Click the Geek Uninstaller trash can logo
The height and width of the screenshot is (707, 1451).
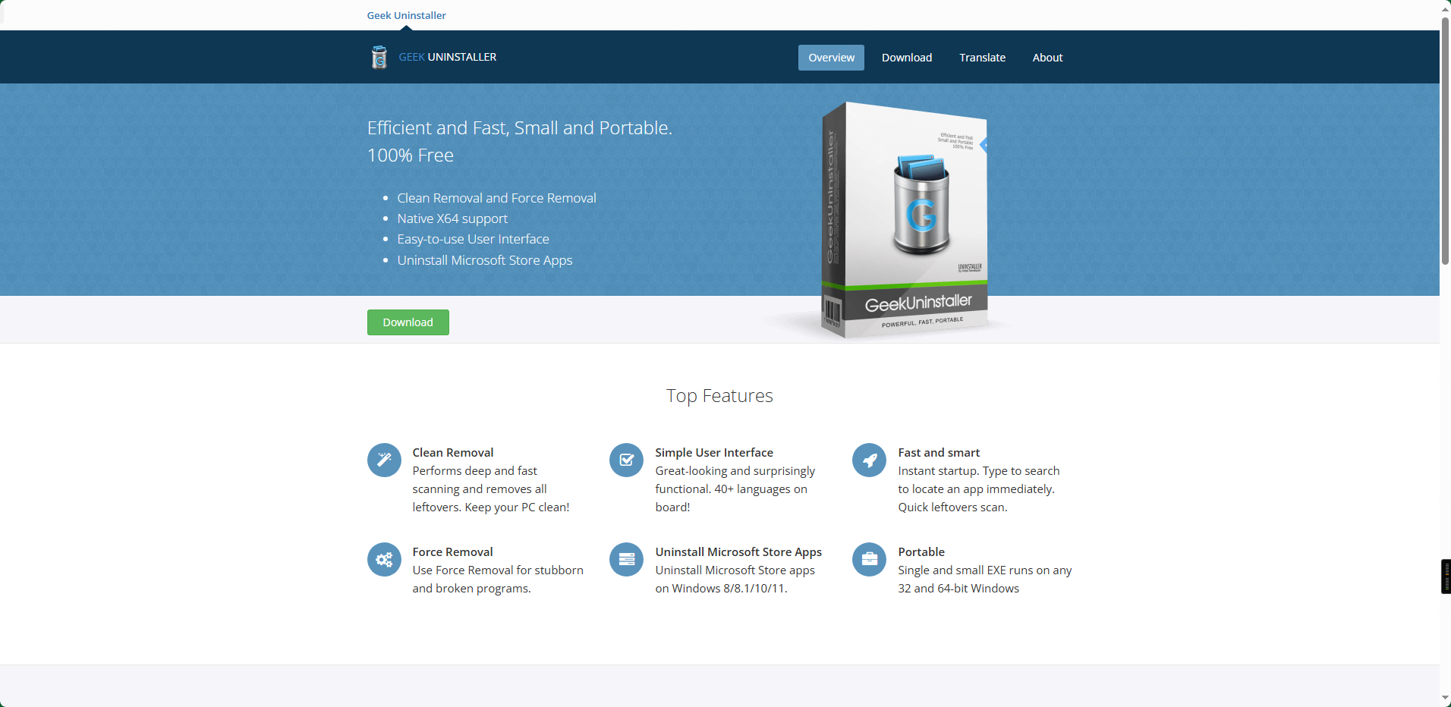pos(379,57)
